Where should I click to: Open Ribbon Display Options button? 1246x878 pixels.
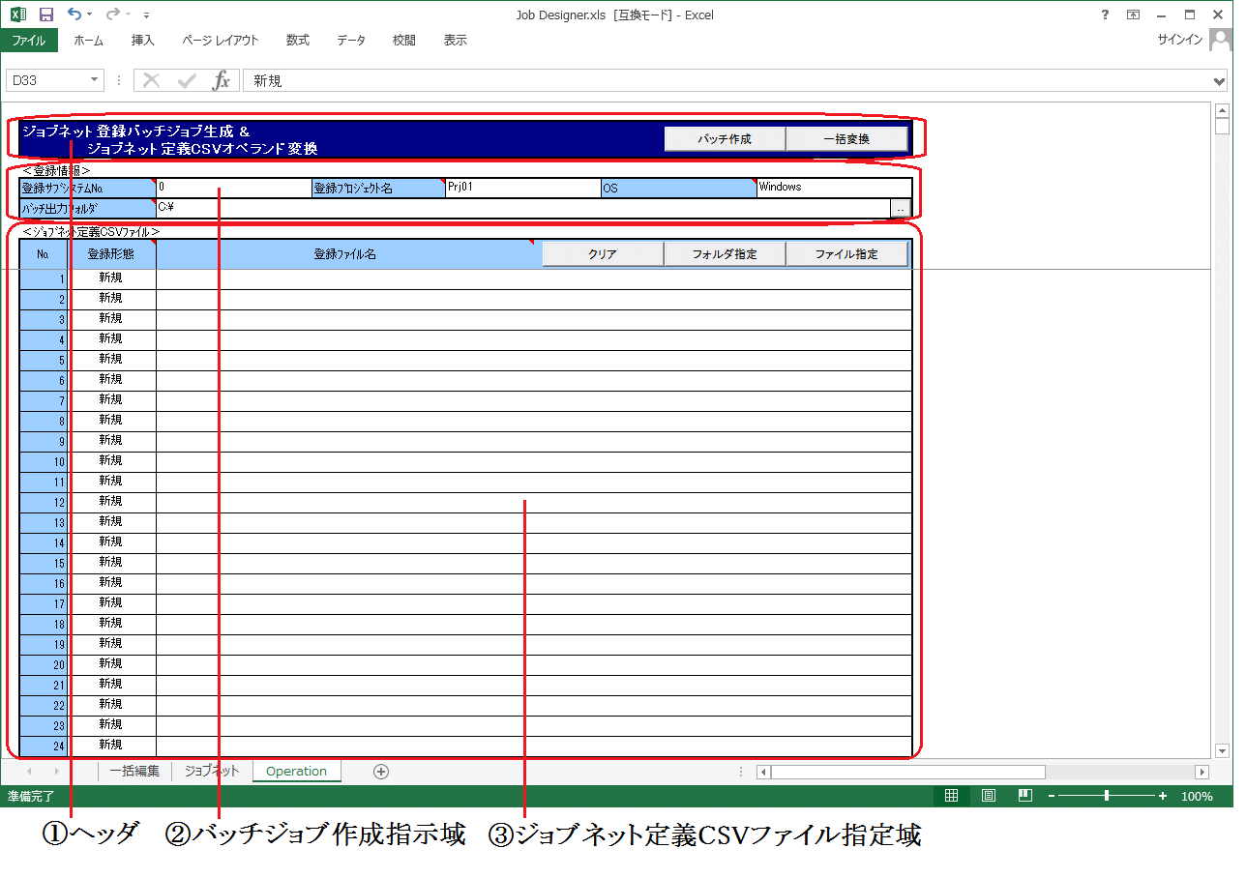pos(1133,15)
